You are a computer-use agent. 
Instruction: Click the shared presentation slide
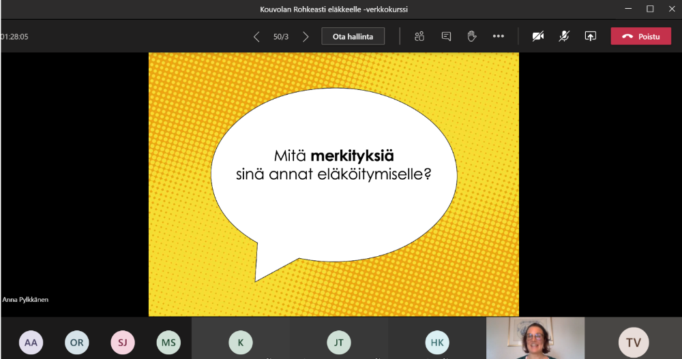(x=333, y=184)
